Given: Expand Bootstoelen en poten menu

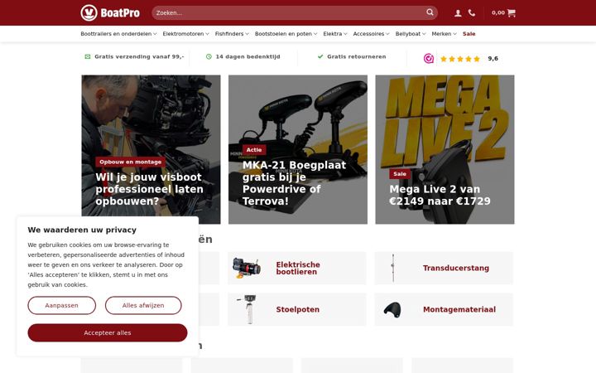Looking at the screenshot, I should coord(286,34).
